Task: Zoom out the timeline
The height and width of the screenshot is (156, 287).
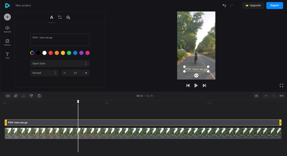Action: coord(266,96)
